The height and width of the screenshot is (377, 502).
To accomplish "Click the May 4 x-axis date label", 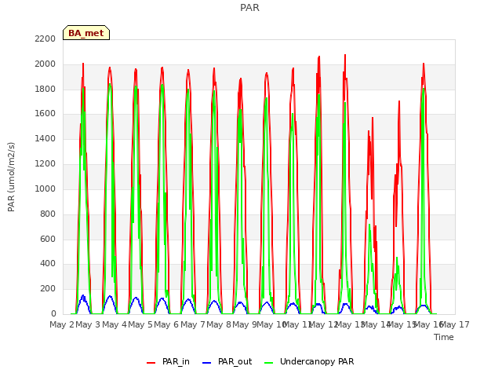I will click(115, 324).
